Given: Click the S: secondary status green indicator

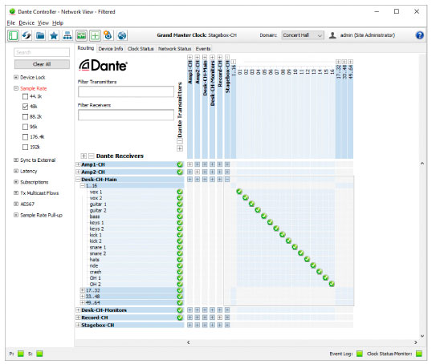Looking at the screenshot, I should (39, 354).
